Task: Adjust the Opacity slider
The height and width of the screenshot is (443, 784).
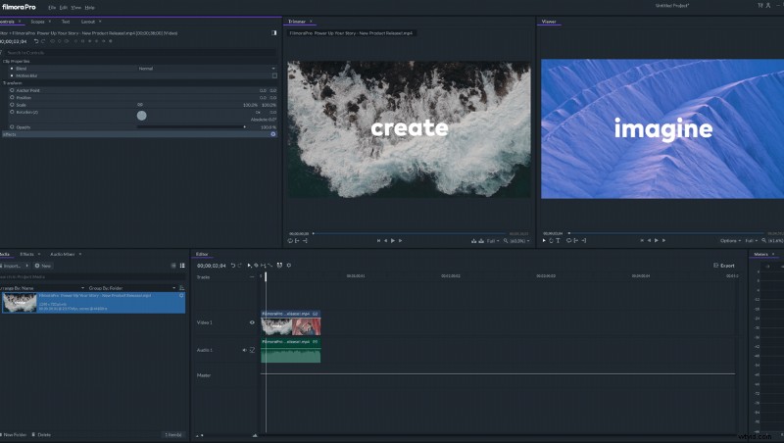Action: pyautogui.click(x=191, y=127)
